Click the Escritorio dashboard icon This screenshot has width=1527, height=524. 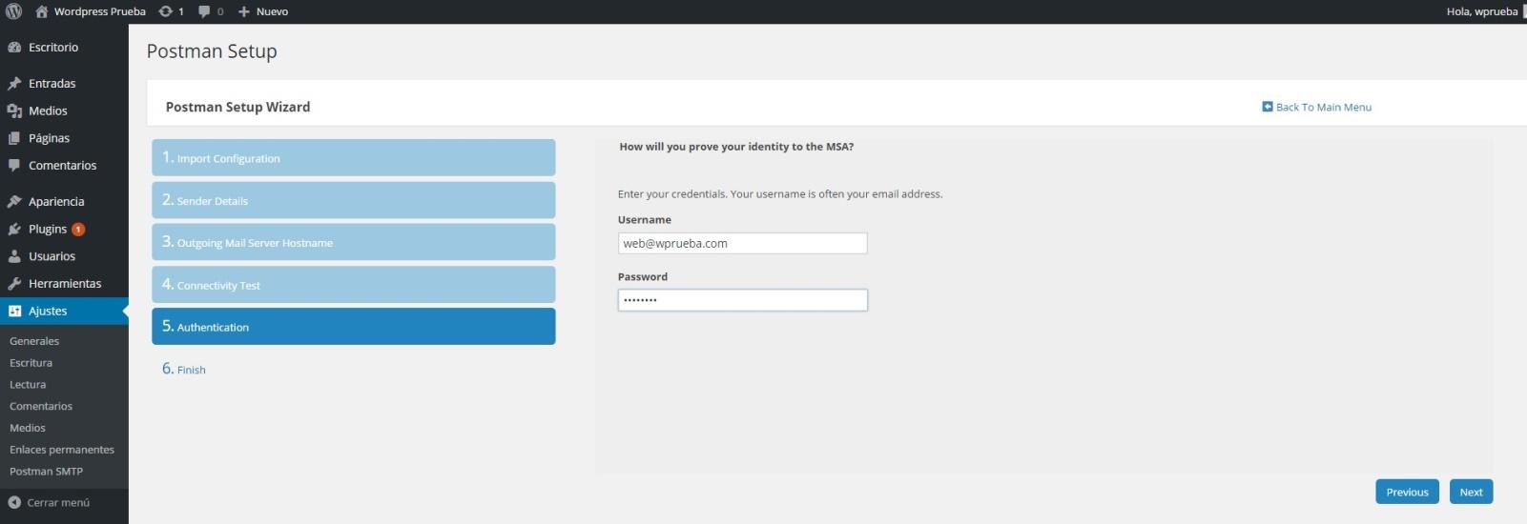coord(14,47)
